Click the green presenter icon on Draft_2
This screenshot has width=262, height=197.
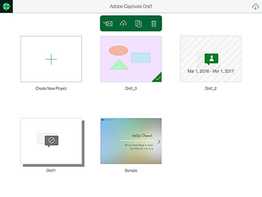212,59
